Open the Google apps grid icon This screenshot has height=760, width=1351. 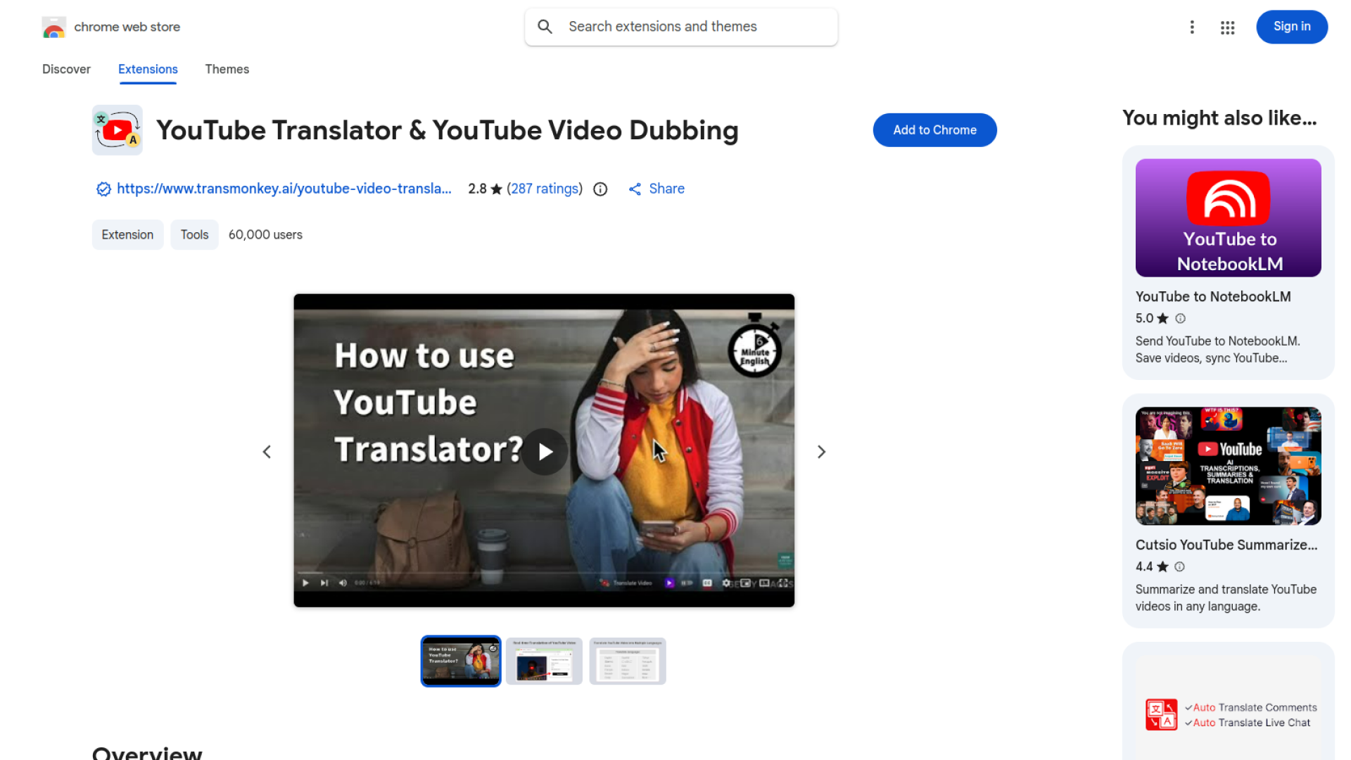1227,27
